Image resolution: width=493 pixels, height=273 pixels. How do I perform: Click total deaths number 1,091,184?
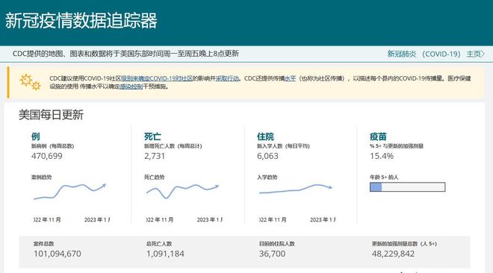[x=165, y=254]
